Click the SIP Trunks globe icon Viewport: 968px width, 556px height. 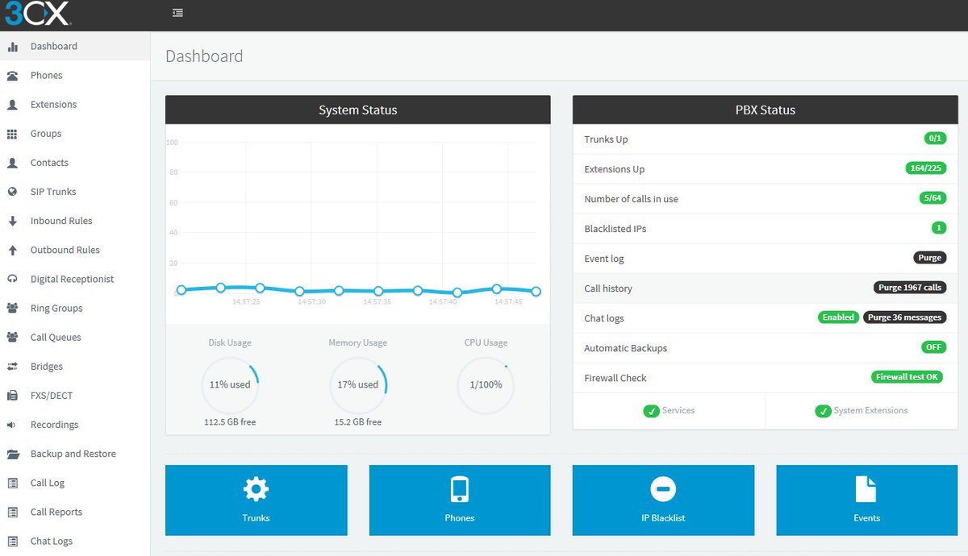12,192
